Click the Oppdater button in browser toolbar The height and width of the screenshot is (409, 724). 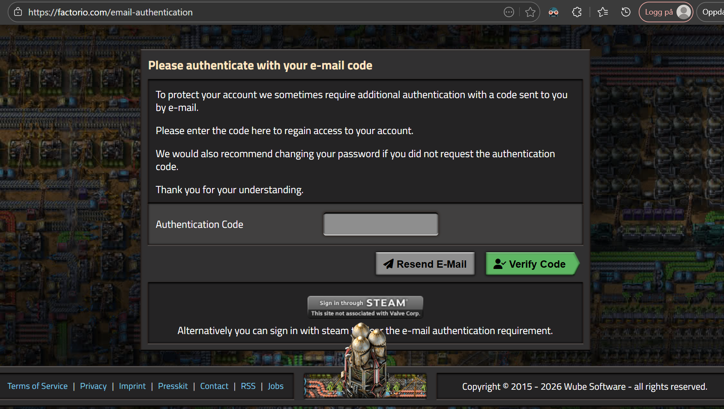[x=712, y=12]
